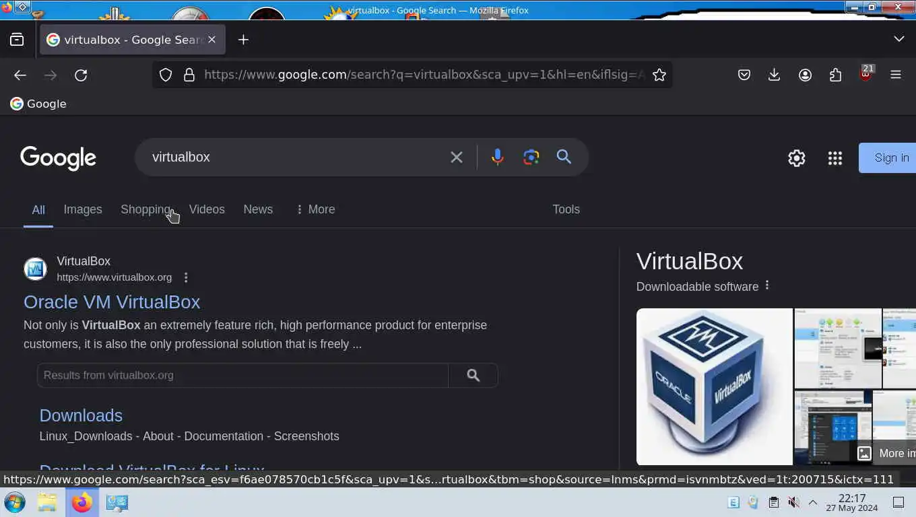Viewport: 916px width, 517px height.
Task: Click the grayed forward navigation arrow
Action: click(x=51, y=75)
